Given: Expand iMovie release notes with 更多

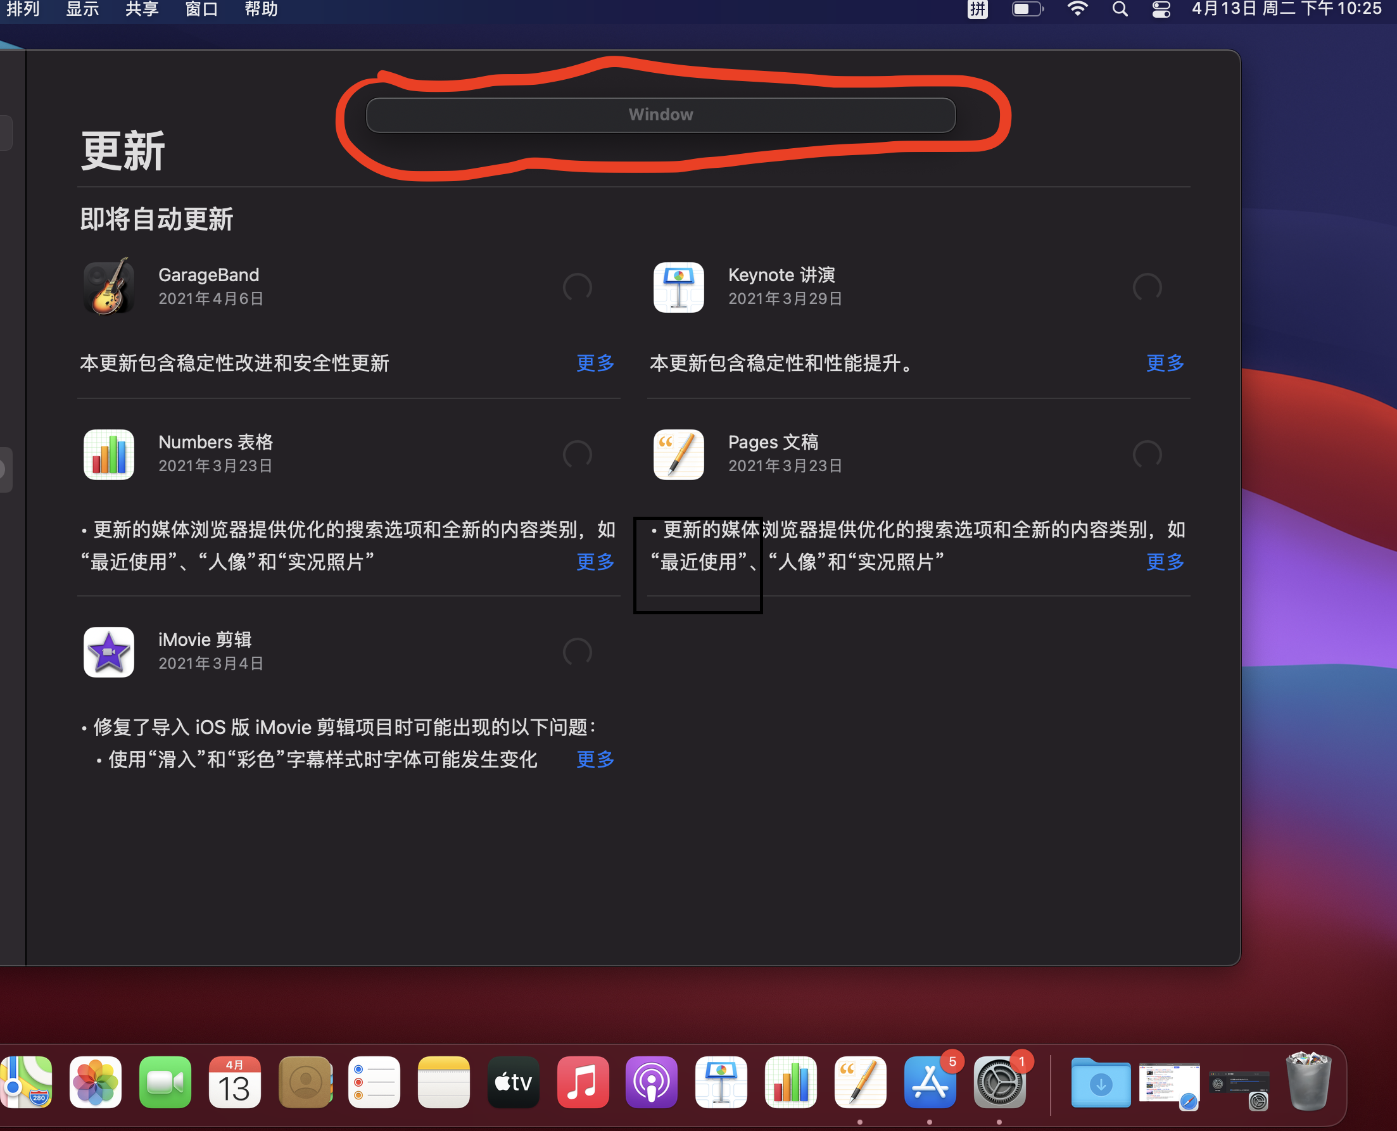Looking at the screenshot, I should 595,759.
